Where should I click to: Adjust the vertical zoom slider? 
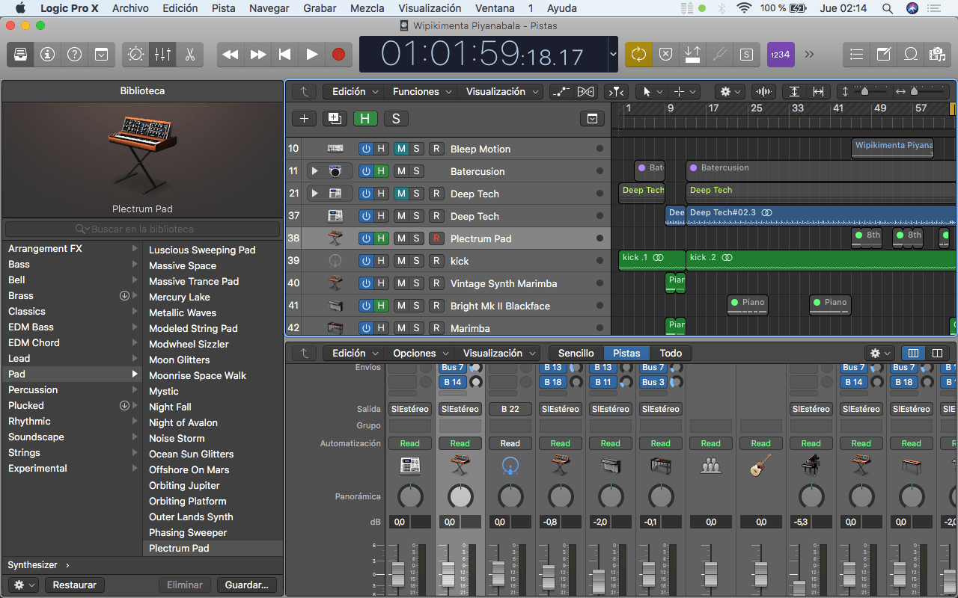[864, 91]
